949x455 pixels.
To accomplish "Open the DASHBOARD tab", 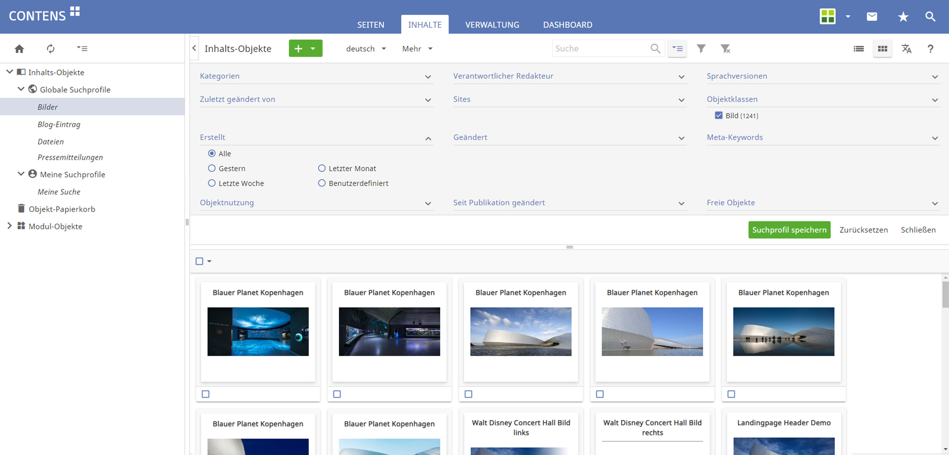I will (567, 24).
